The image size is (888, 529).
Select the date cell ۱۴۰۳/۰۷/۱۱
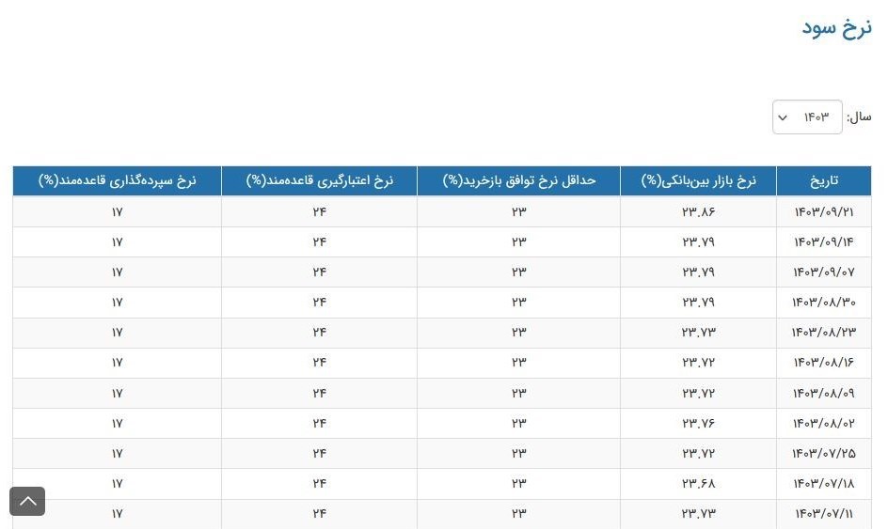(x=823, y=513)
